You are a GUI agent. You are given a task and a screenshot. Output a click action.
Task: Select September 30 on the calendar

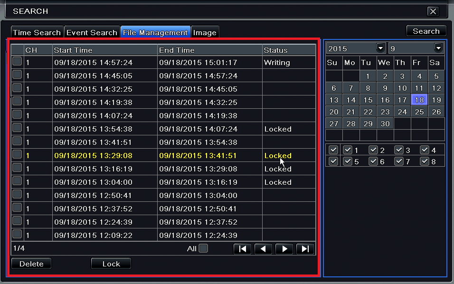click(x=385, y=123)
